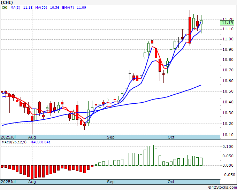Click the 10.70 price axis label
Viewport: 237px width, 190px height.
(228, 70)
